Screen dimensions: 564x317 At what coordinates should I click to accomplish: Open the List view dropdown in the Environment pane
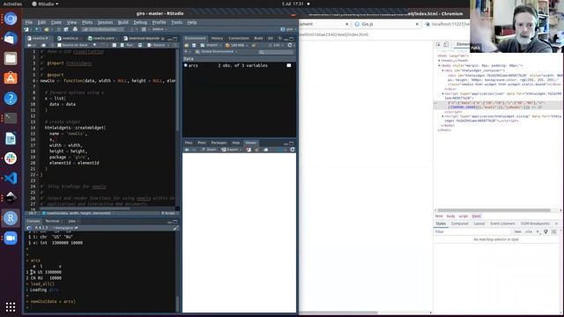tap(276, 45)
